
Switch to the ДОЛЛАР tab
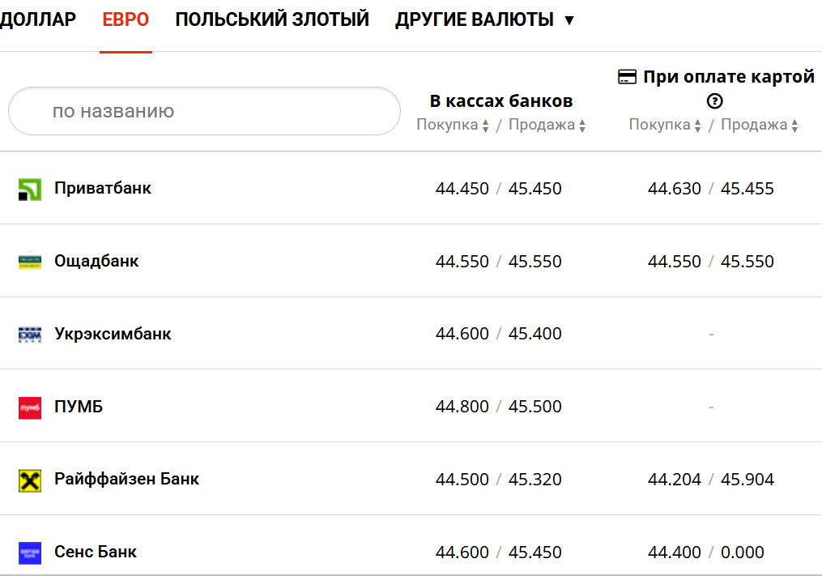(x=38, y=19)
